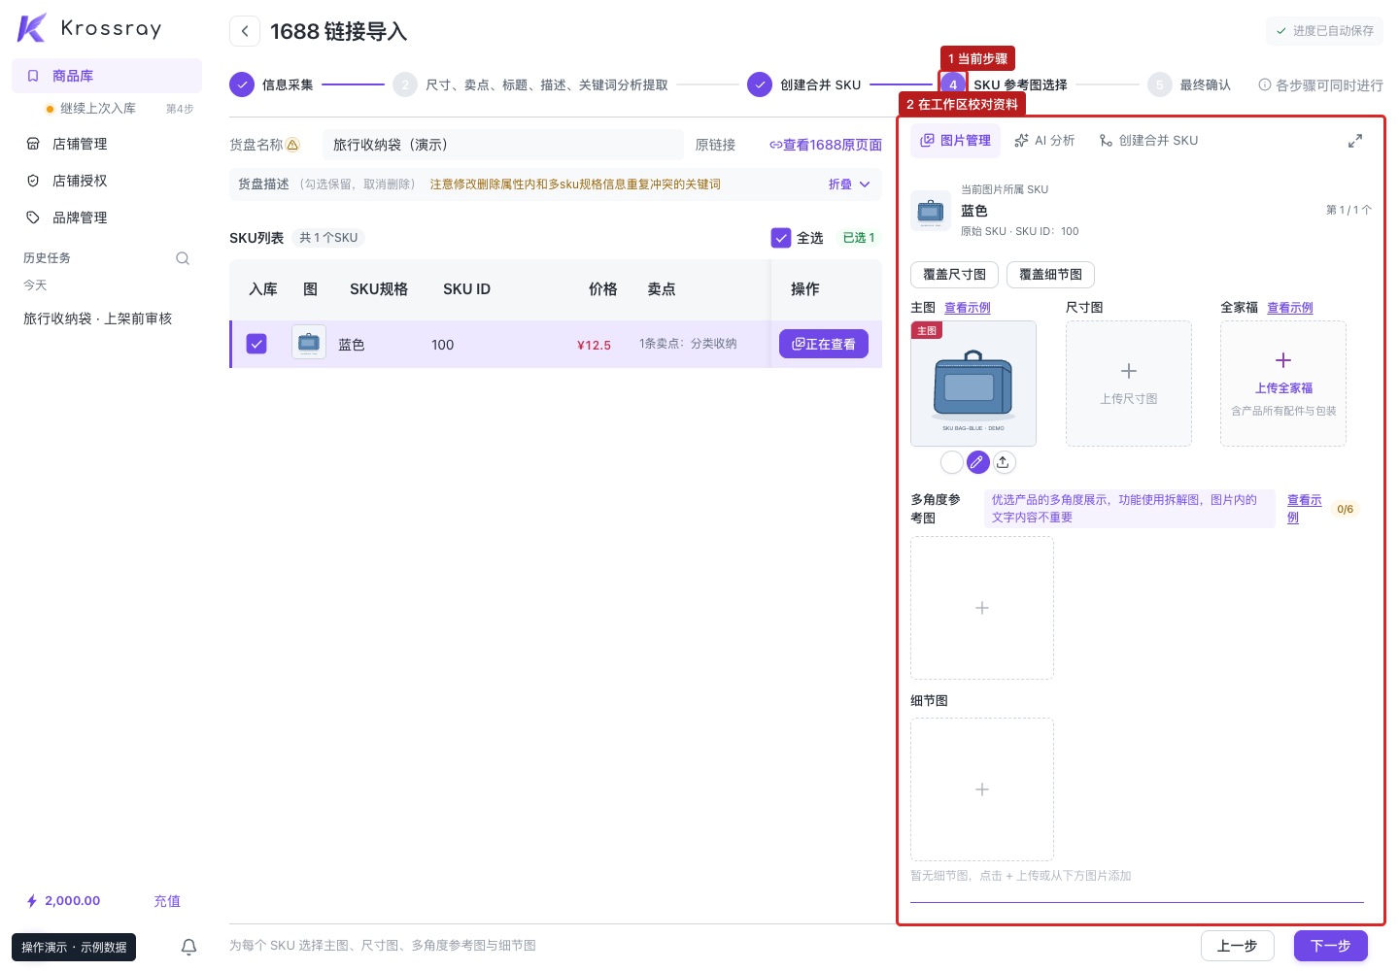Screen dimensions: 1399x971
Task: Click 覆盖尺寸图 button
Action: point(954,275)
